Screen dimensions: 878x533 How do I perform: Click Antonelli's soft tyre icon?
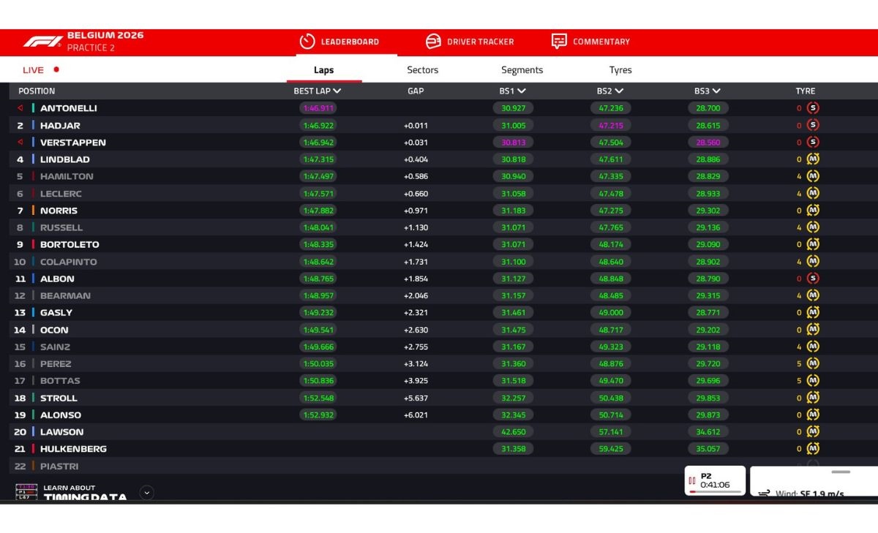tap(812, 108)
